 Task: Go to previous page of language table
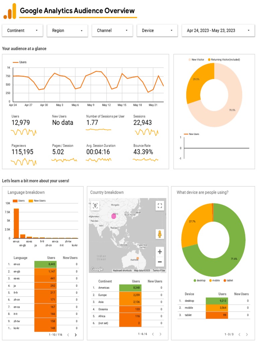[x=68, y=335]
